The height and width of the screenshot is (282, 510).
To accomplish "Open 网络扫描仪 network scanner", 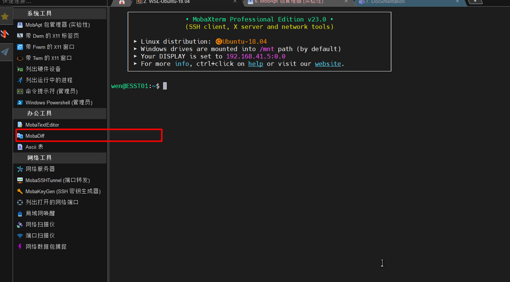I will (x=40, y=225).
